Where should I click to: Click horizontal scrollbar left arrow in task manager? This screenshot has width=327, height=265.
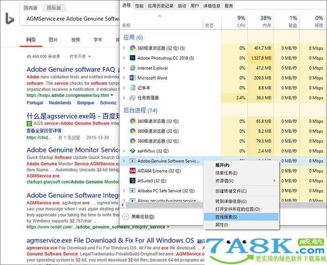(x=122, y=205)
